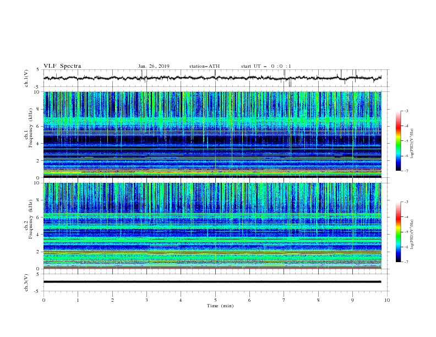The height and width of the screenshot is (337, 436).
Task: Click the "VLF Spectra" title text
Action: 62,66
